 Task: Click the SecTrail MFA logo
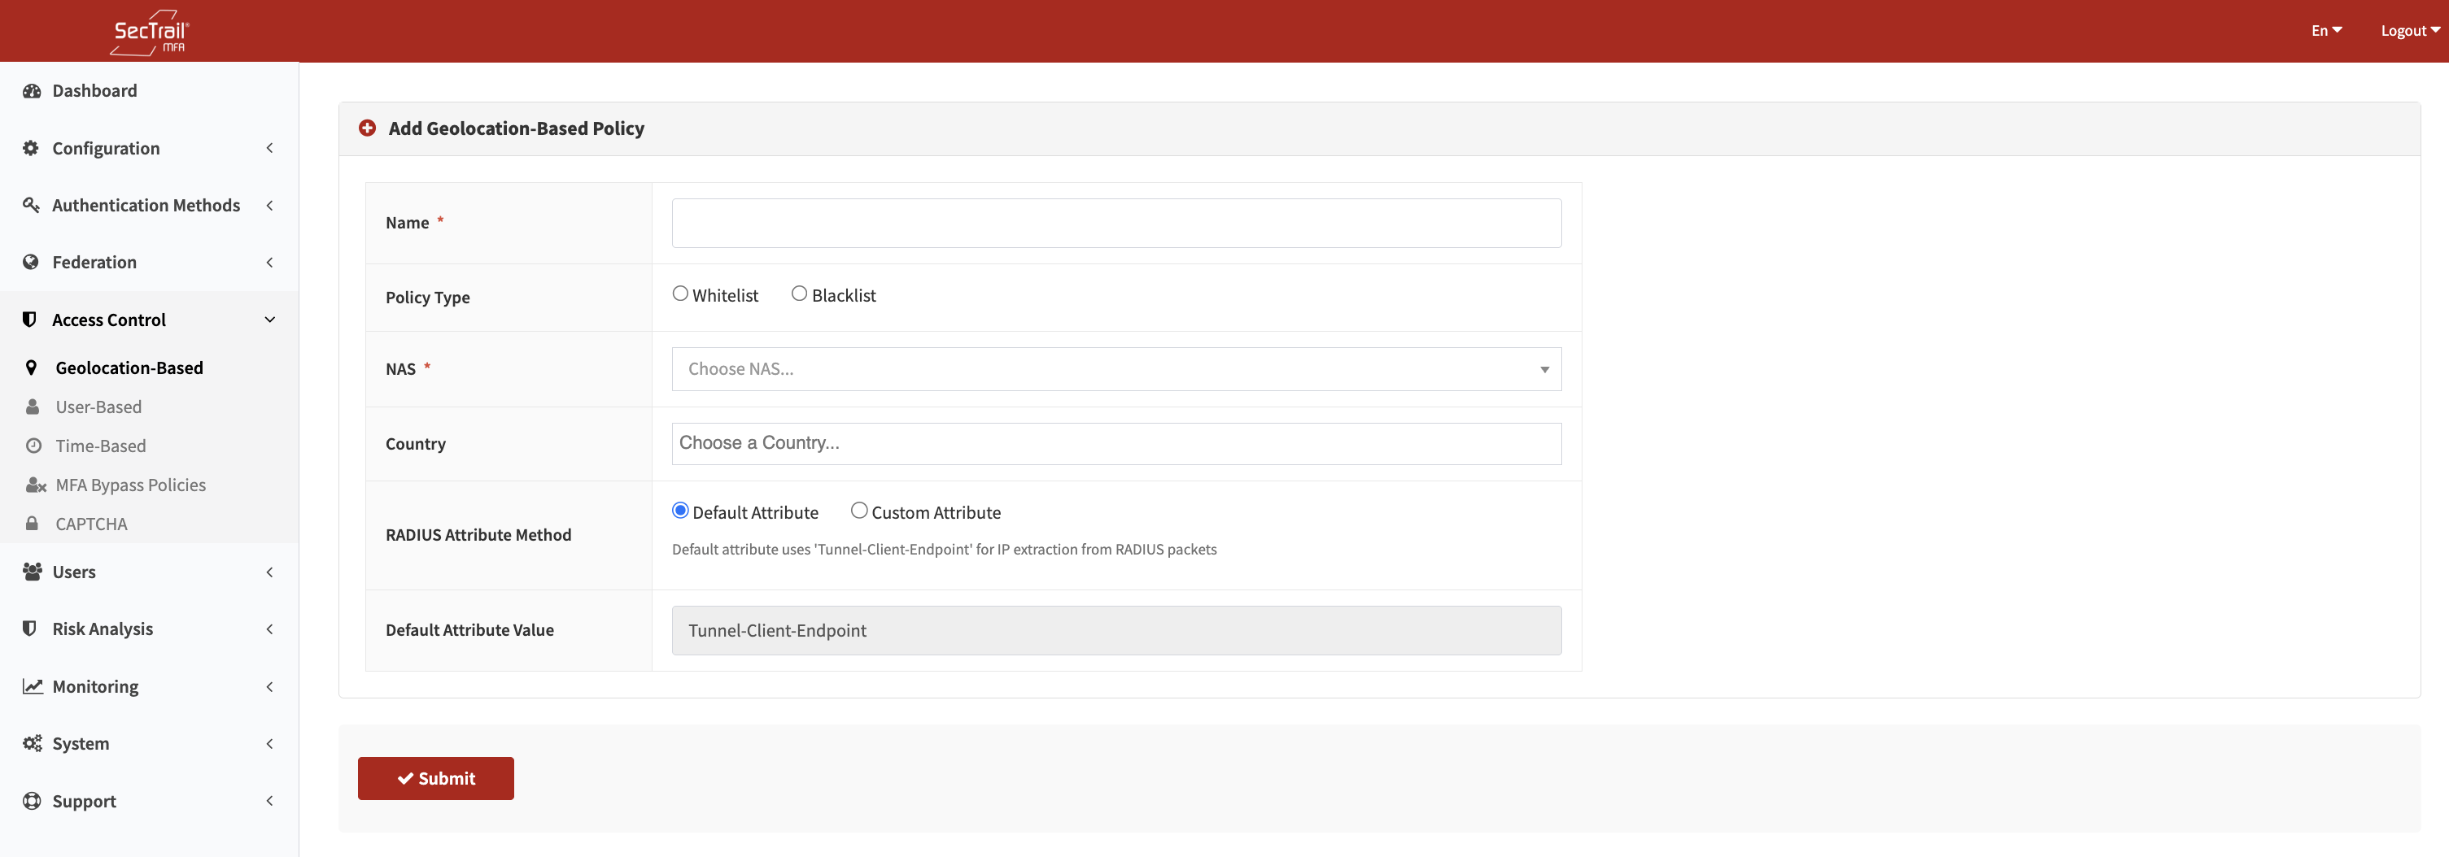151,33
